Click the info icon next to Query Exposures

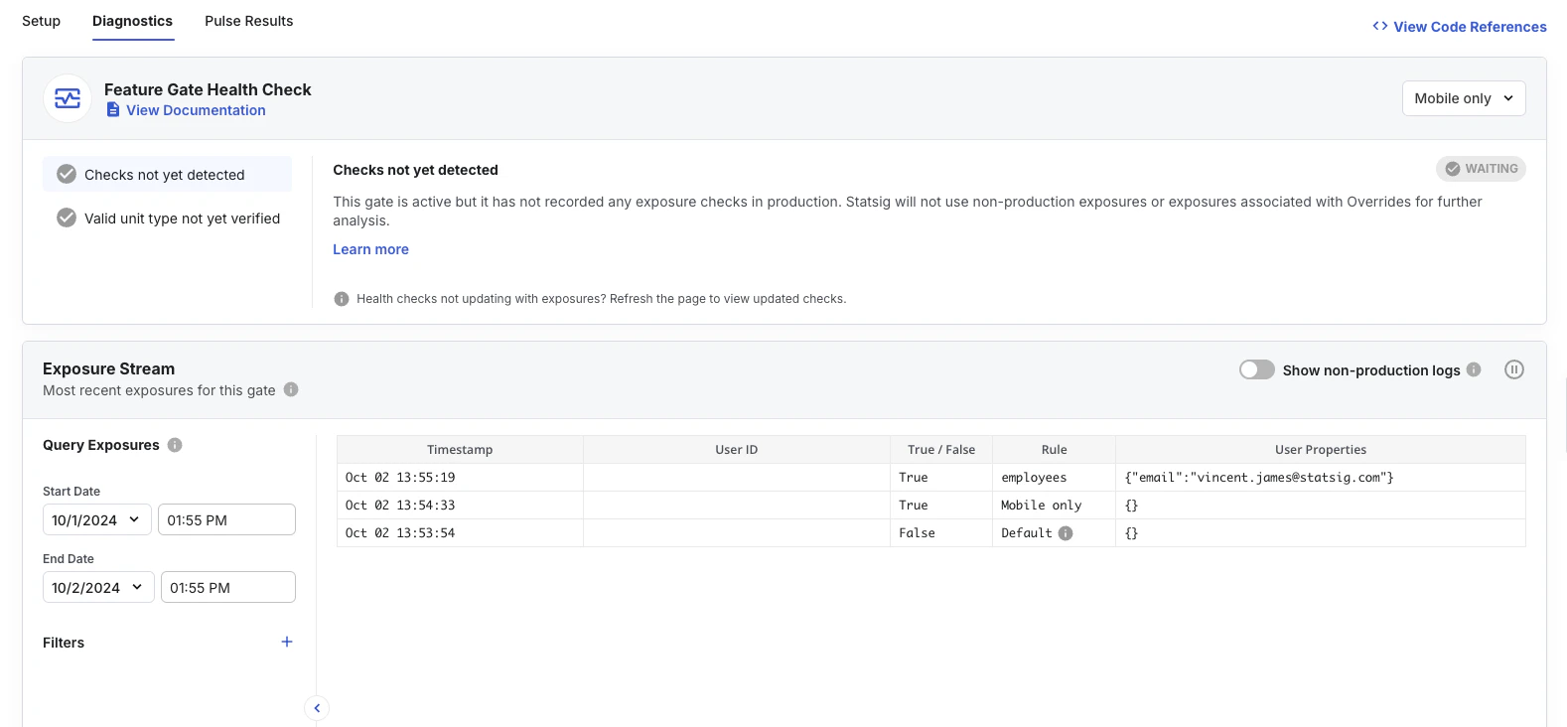click(x=175, y=445)
